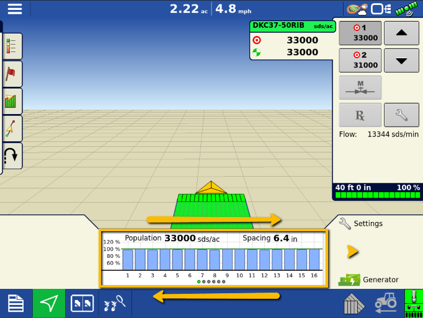Toggle the planter master switch status
Viewport: 423px width, 318px height.
(414, 304)
